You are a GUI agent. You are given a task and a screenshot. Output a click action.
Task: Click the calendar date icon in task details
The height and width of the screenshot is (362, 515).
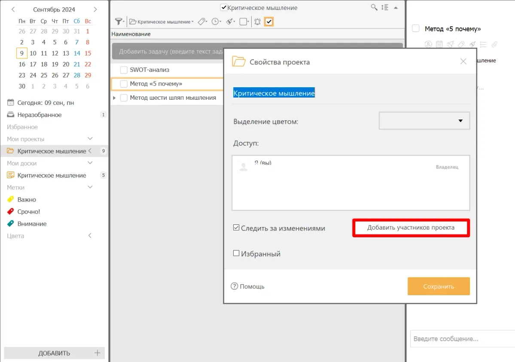[x=439, y=44]
